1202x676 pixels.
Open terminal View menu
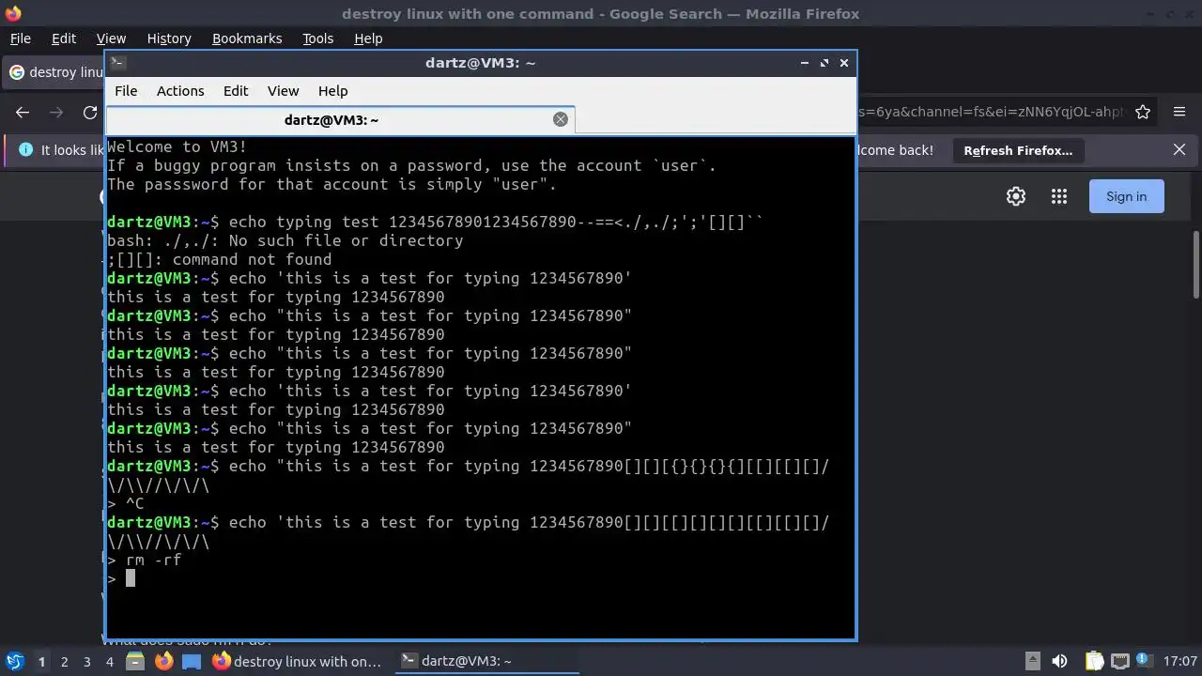point(283,91)
